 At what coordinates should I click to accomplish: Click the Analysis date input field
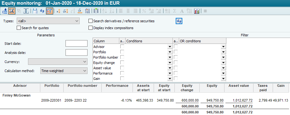click(77, 52)
